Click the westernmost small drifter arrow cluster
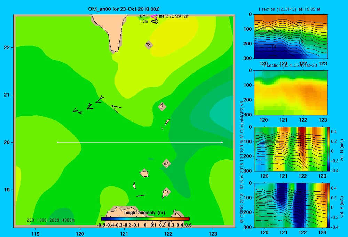 78,111
